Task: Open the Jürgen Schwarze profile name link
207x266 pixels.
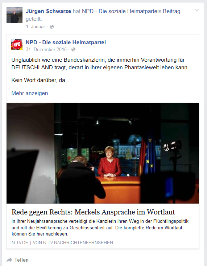Action: pos(48,11)
